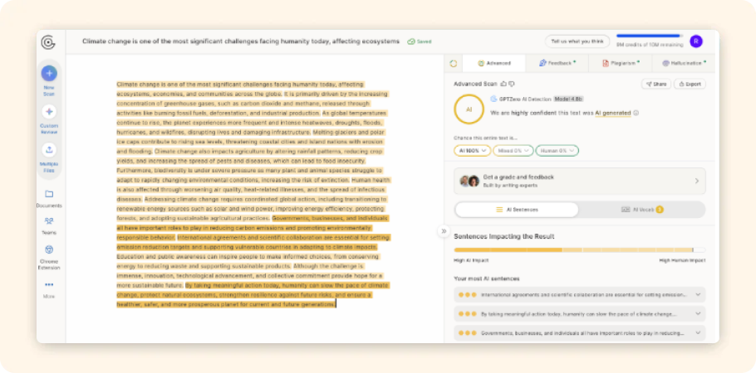Start a New Scan with the plus icon
Viewport: 756px width, 373px height.
pyautogui.click(x=49, y=73)
